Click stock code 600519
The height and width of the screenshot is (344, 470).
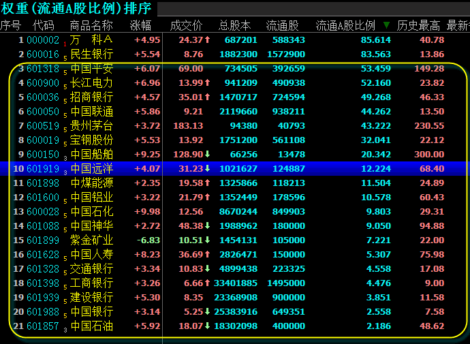point(43,125)
